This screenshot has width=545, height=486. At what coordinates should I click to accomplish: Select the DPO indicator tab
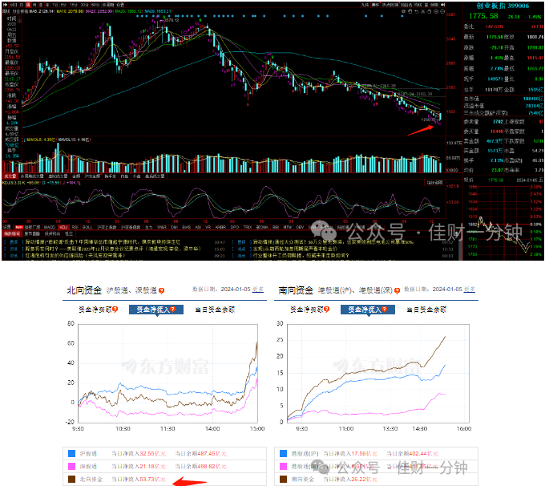pyautogui.click(x=234, y=227)
